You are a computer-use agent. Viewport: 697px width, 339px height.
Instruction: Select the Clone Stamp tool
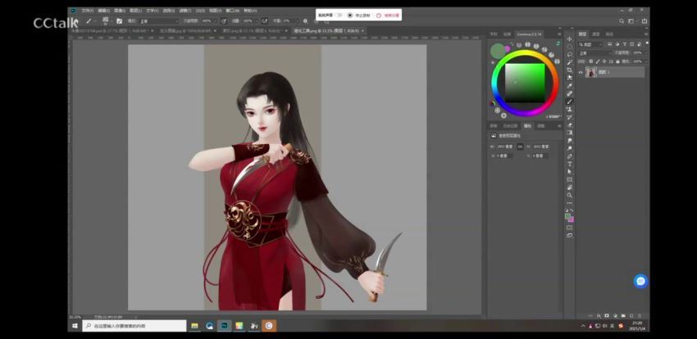pyautogui.click(x=569, y=109)
